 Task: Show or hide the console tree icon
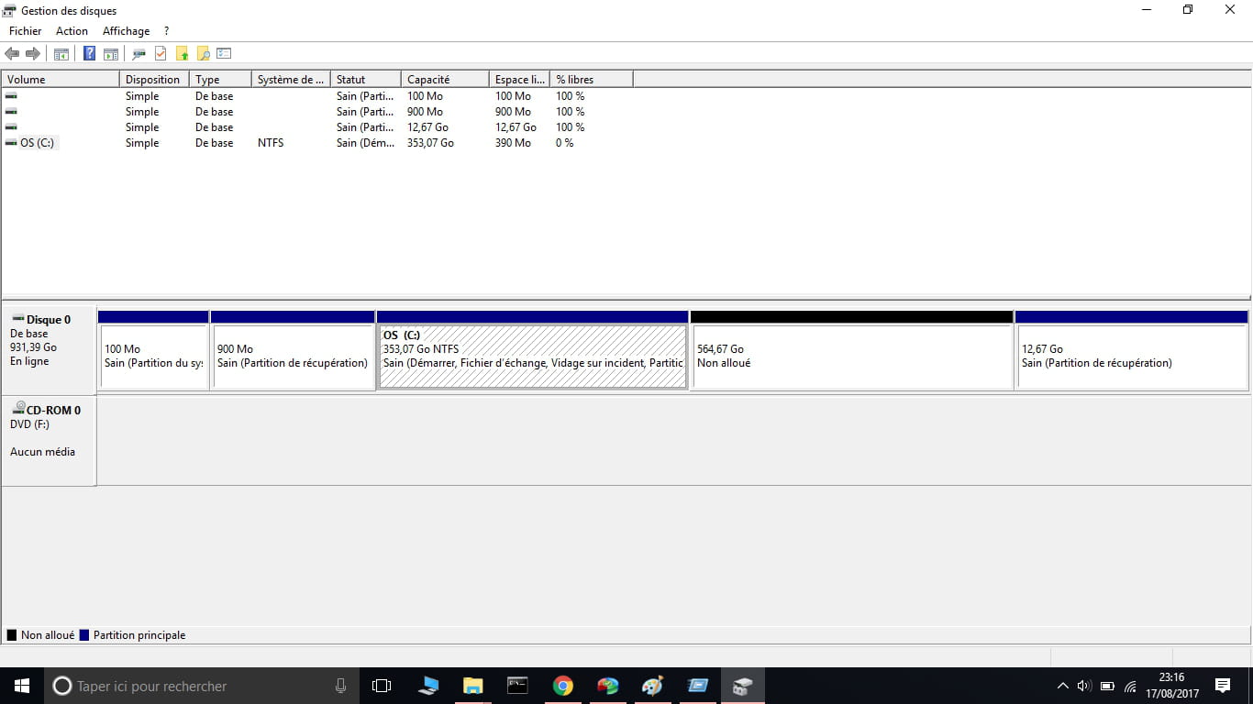click(x=61, y=54)
